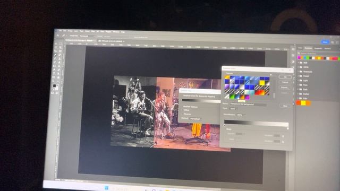Click Cancel in the Gradient Editor
Image resolution: width=340 pixels, height=191 pixels.
[x=285, y=82]
